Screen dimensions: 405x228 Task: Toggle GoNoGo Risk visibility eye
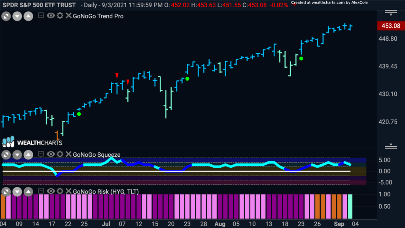coord(51,191)
